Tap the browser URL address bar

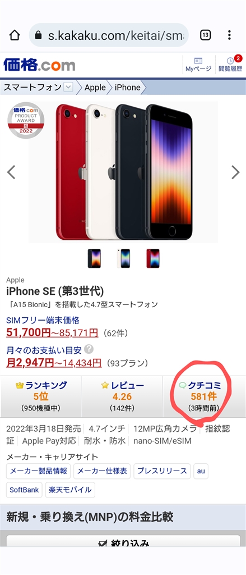109,35
